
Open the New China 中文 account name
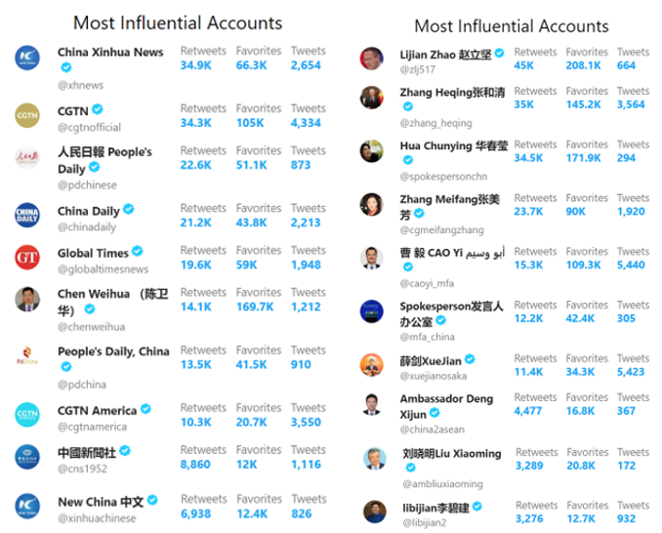coord(101,502)
